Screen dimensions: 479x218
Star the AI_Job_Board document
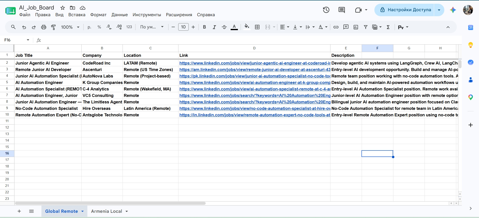pyautogui.click(x=63, y=8)
